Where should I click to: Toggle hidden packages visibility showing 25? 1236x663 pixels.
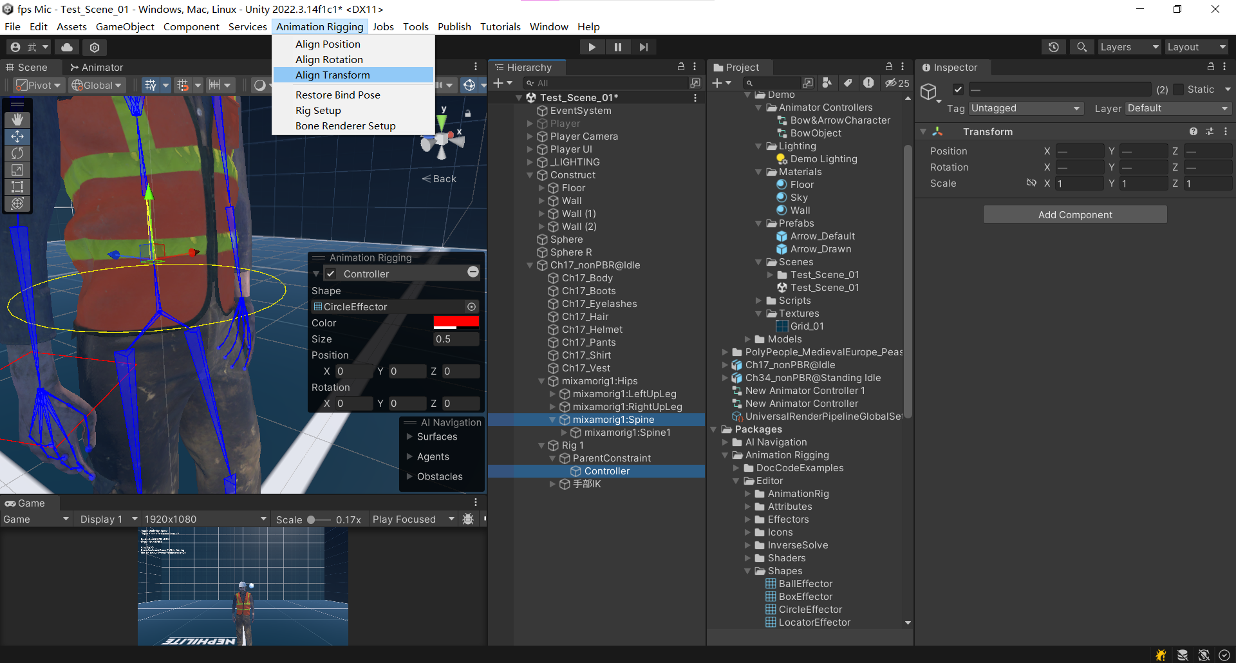coord(897,83)
